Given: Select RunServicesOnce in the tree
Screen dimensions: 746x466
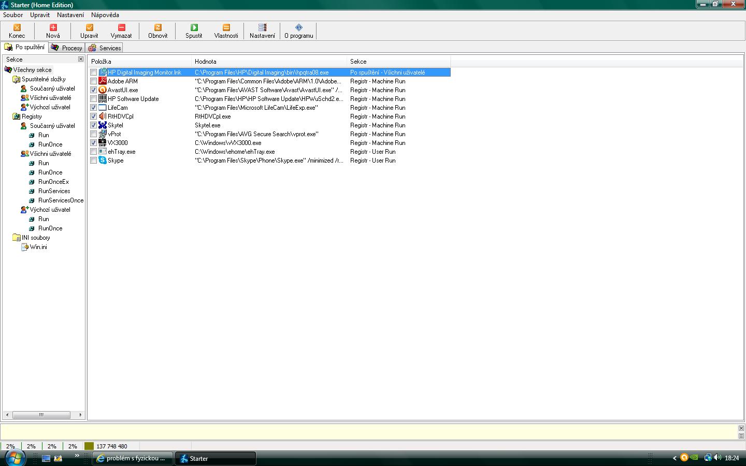Looking at the screenshot, I should (61, 200).
